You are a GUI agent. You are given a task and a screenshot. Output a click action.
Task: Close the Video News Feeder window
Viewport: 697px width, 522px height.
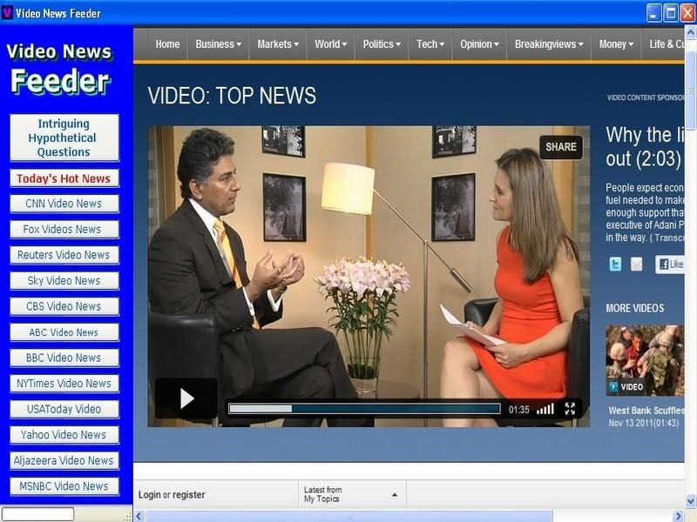688,13
